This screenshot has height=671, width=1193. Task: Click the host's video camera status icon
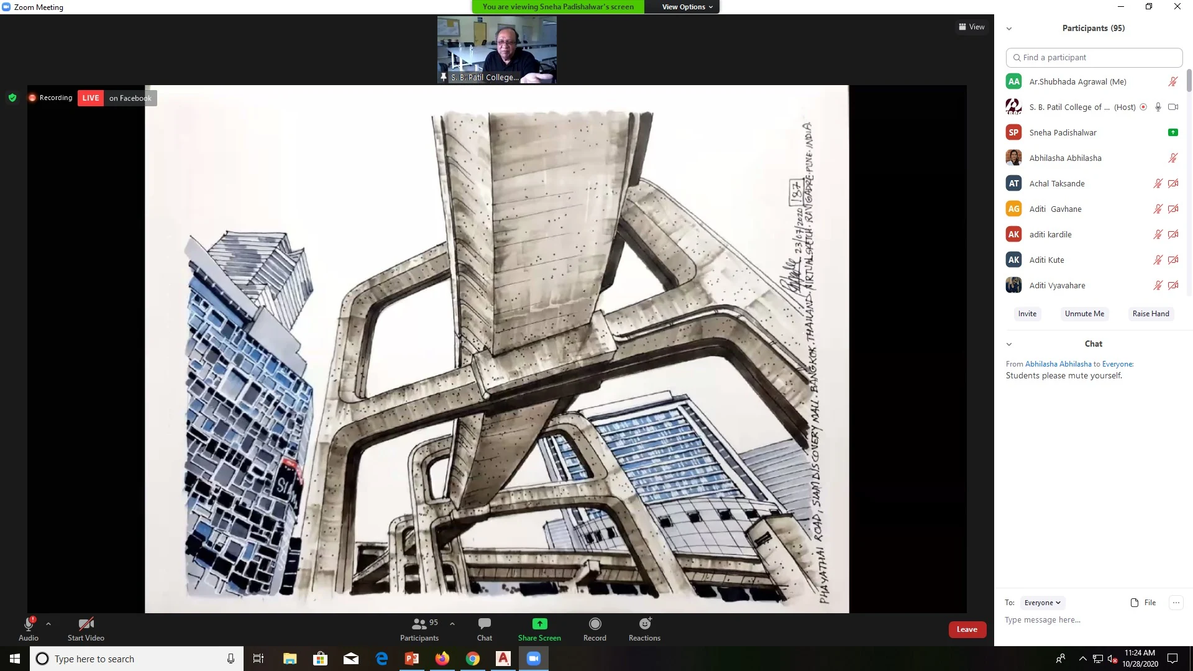[x=1173, y=107]
